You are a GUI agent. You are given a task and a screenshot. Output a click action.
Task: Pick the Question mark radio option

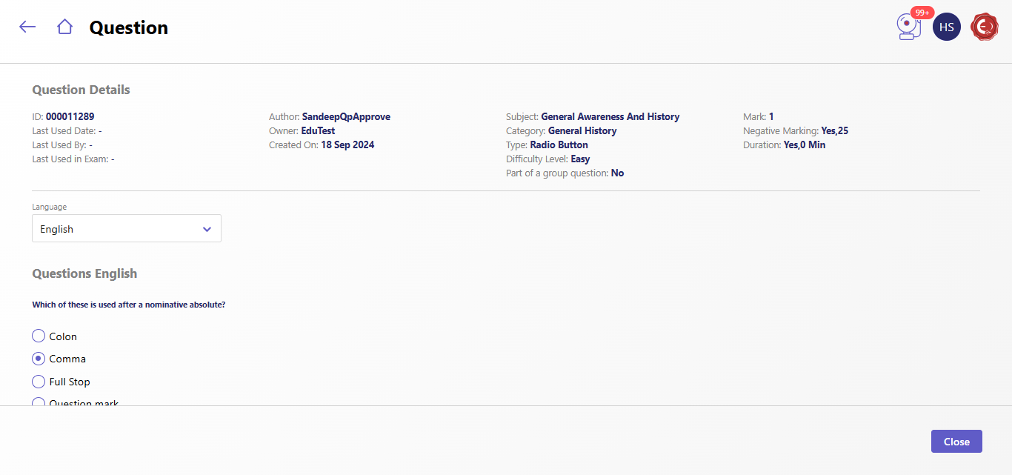point(39,402)
